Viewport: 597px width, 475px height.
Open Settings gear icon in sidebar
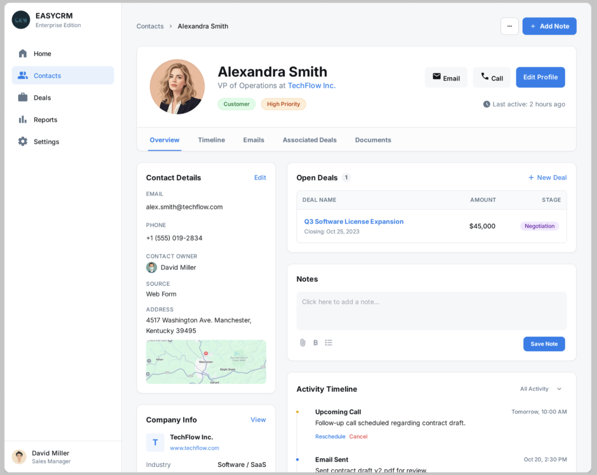23,142
